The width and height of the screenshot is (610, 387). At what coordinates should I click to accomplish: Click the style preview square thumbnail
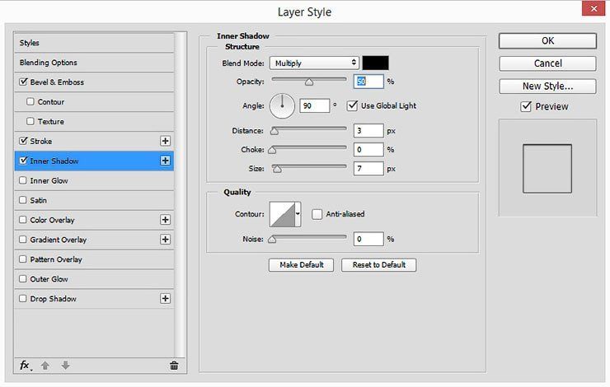coord(547,169)
